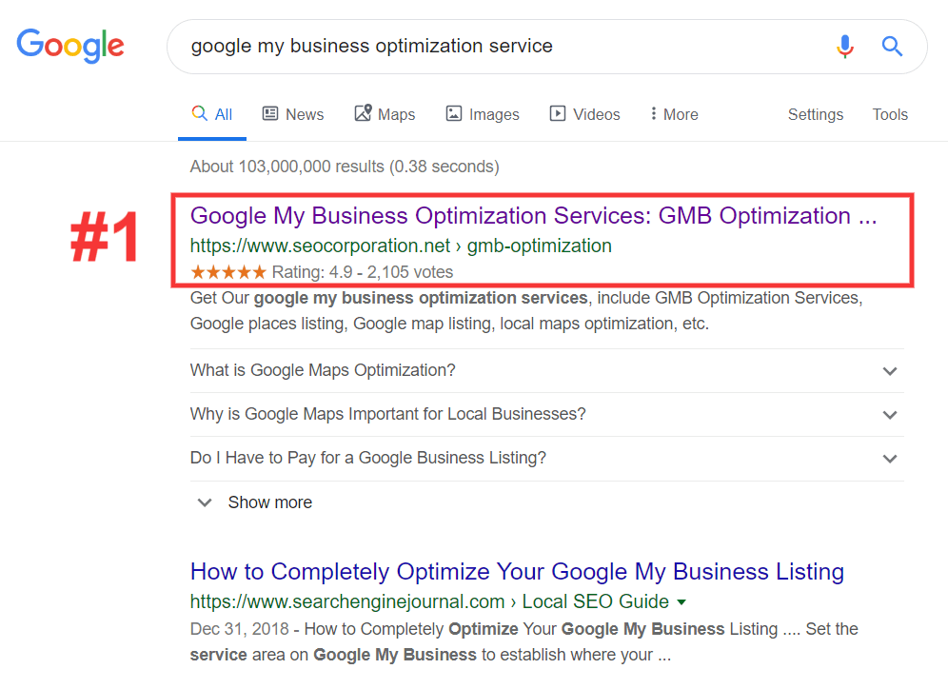Select the All tab
Viewport: 948px width, 689px height.
212,114
